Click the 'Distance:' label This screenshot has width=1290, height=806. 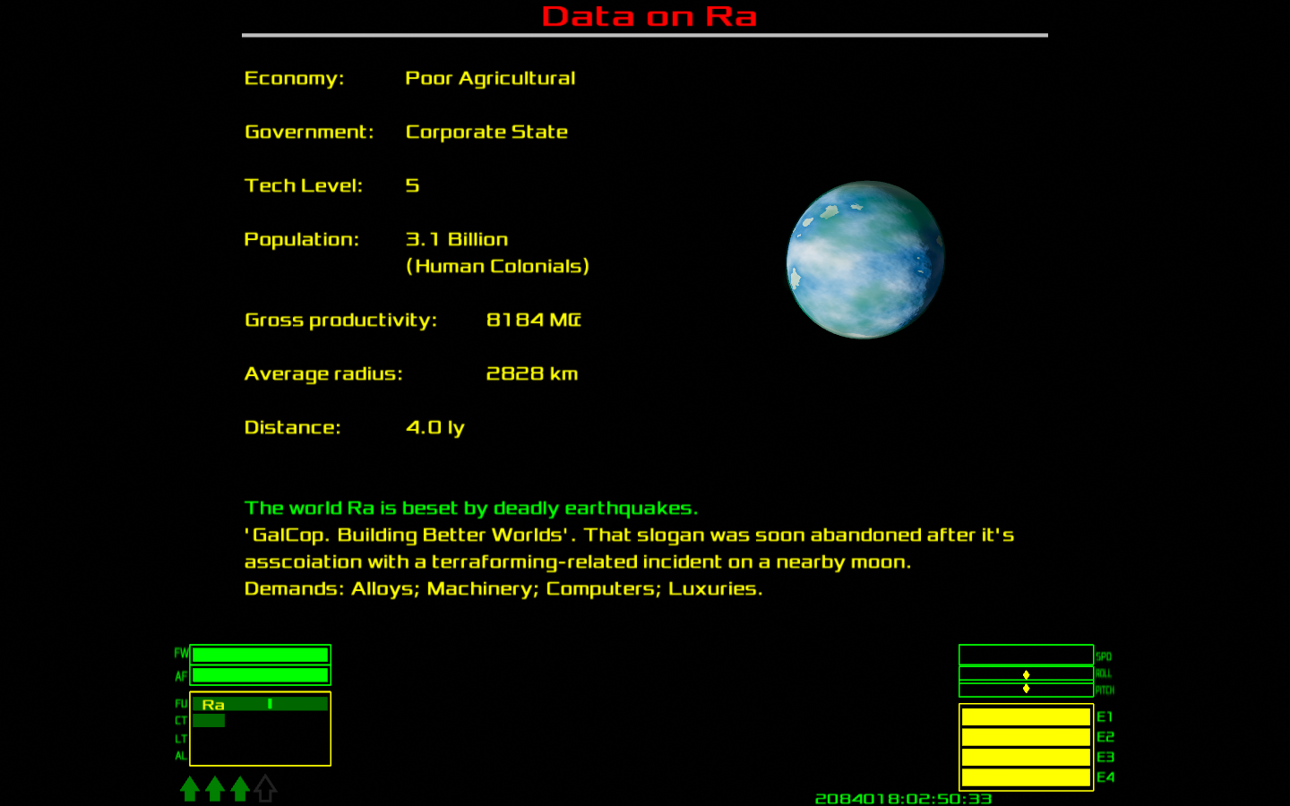point(292,427)
